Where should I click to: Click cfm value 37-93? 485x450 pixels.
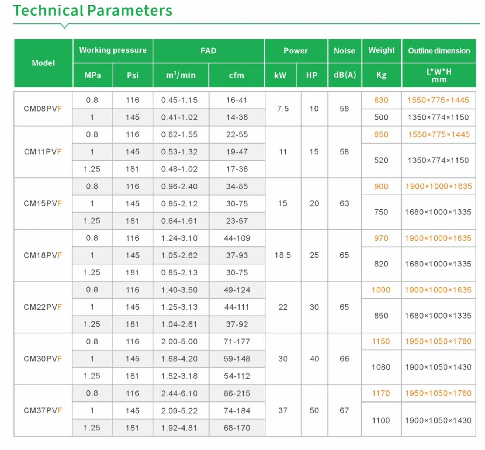[x=237, y=255]
